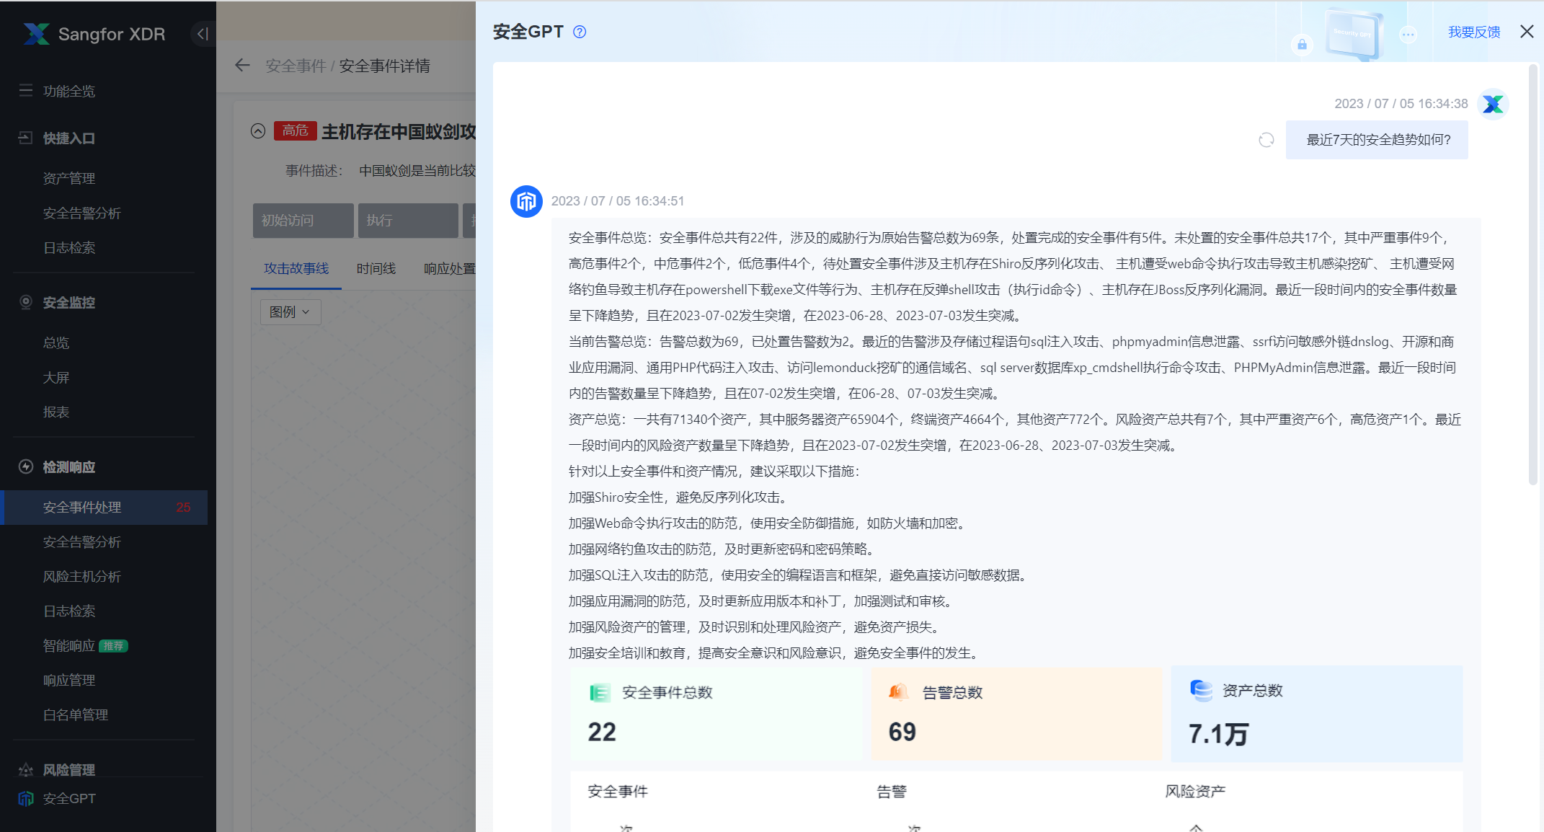Open the more options (...) icon in 安全GPT panel
This screenshot has height=832, width=1544.
[x=1408, y=34]
